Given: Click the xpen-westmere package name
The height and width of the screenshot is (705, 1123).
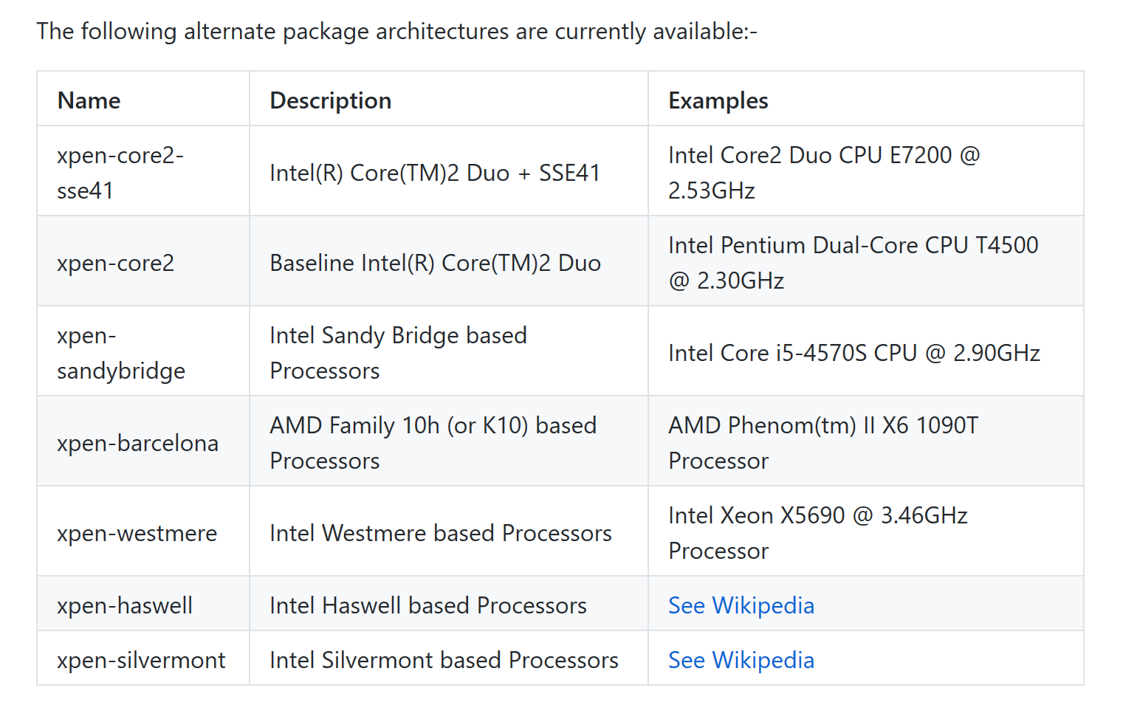Looking at the screenshot, I should (x=137, y=533).
